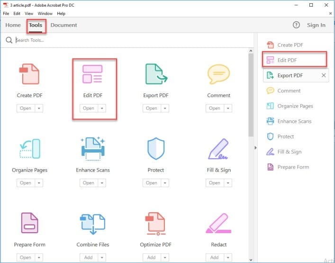The image size is (335, 263).
Task: Click Open button under Organize Pages
Action: coord(26,183)
